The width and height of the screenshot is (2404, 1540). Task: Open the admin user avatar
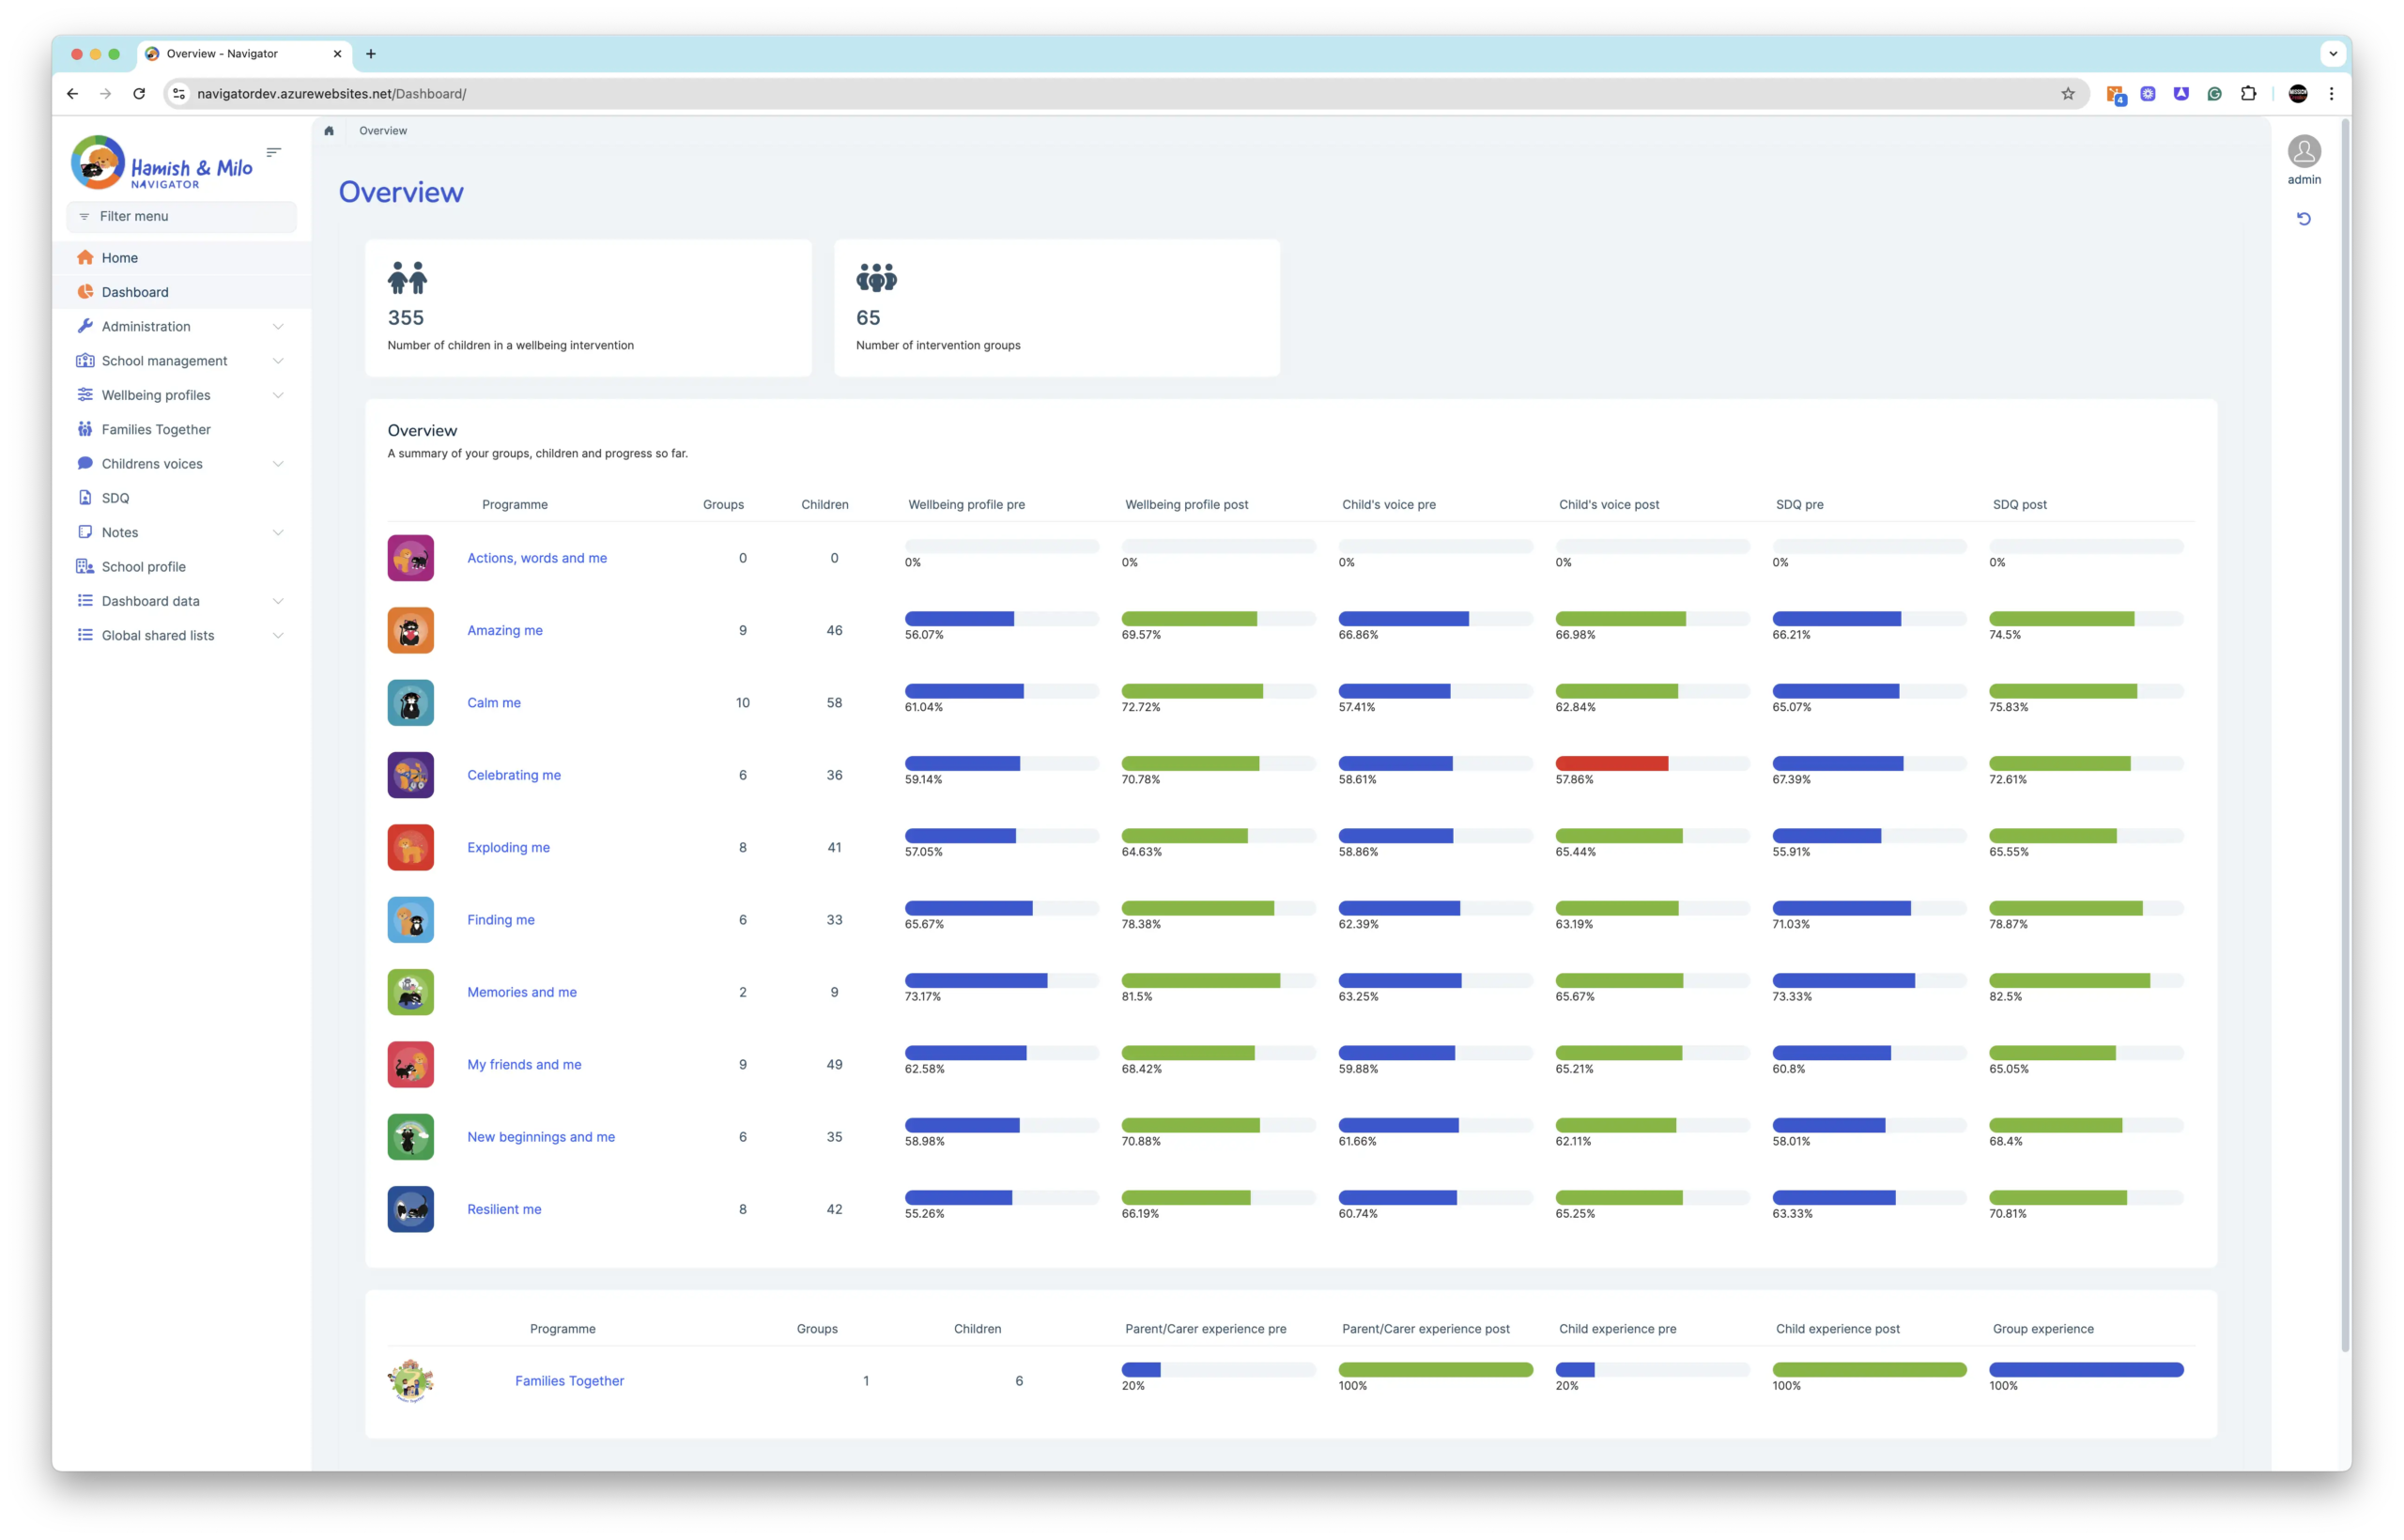coord(2303,152)
